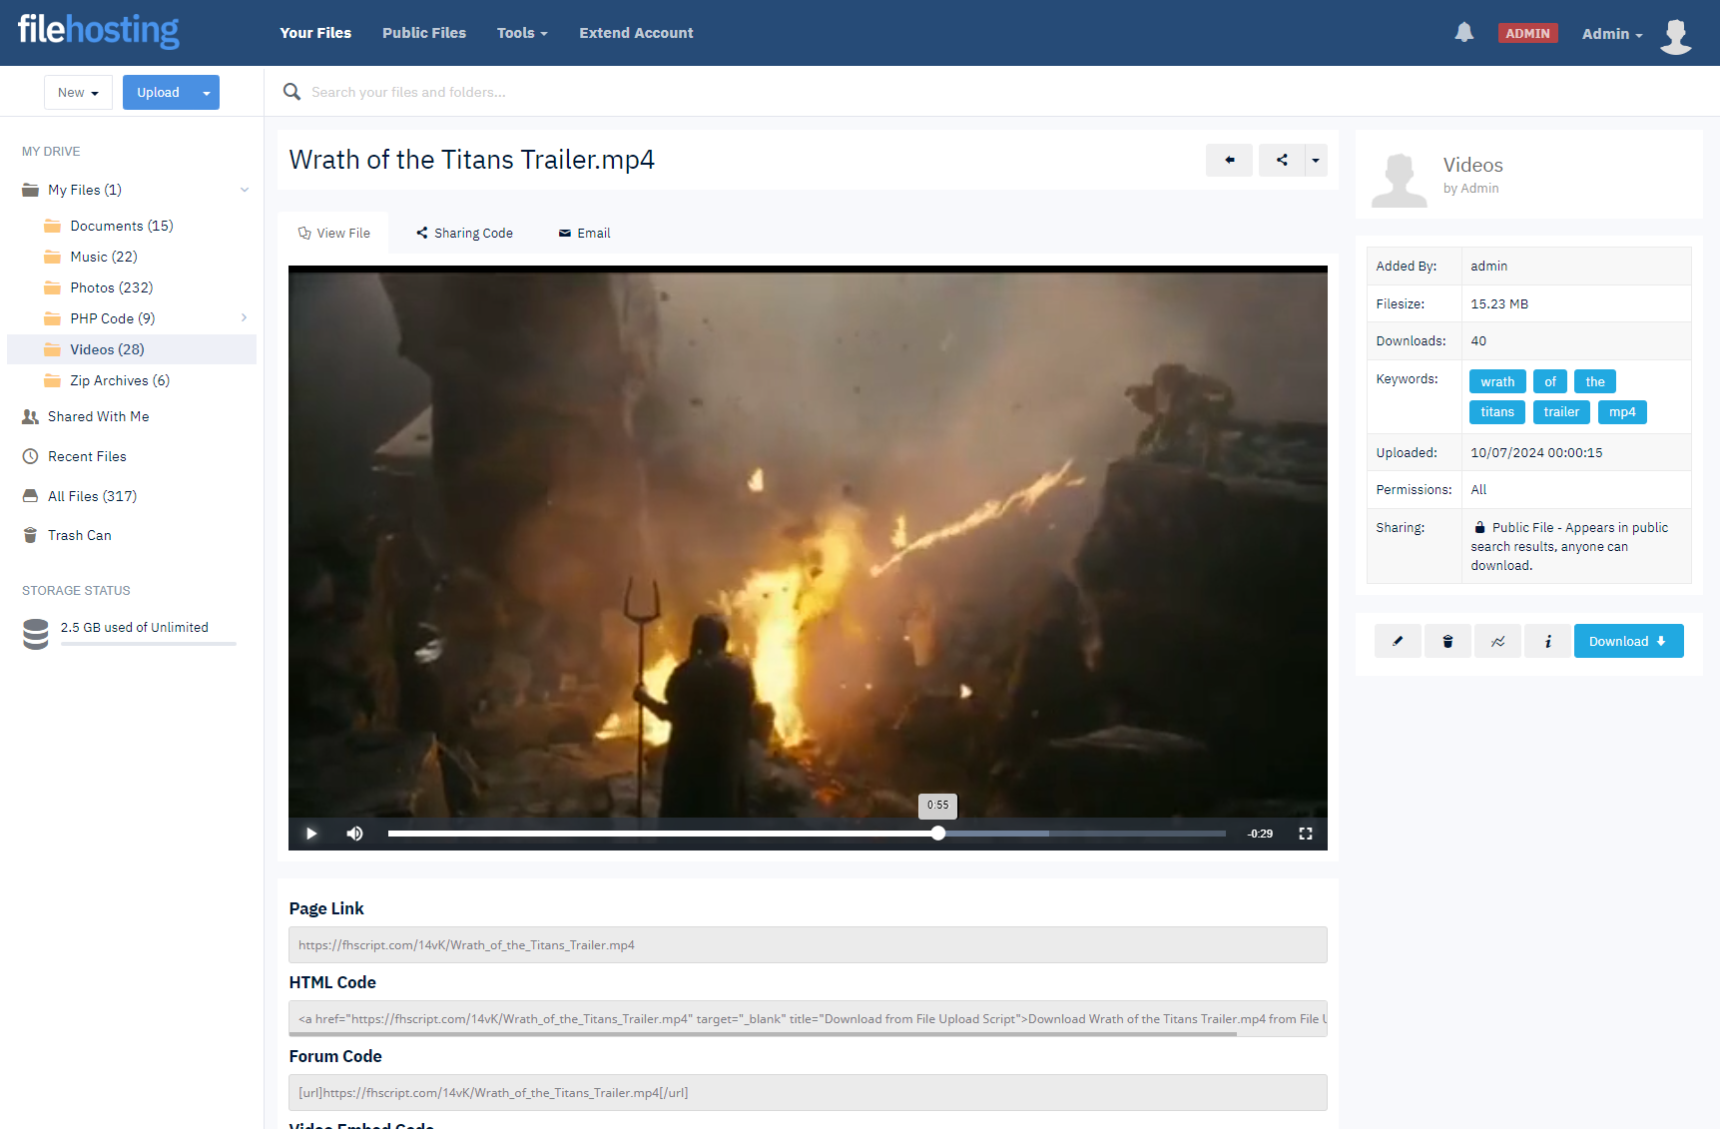
Task: Collapse the My Files tree chevron
Action: 244,190
